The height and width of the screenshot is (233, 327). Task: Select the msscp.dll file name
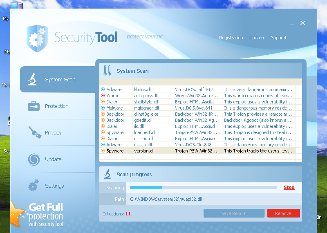pyautogui.click(x=143, y=145)
